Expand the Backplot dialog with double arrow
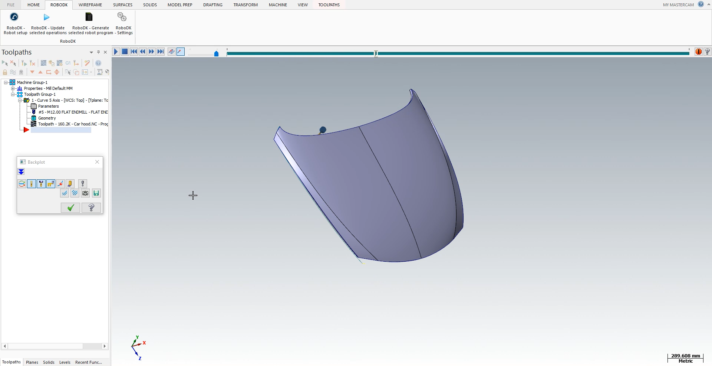 [21, 172]
